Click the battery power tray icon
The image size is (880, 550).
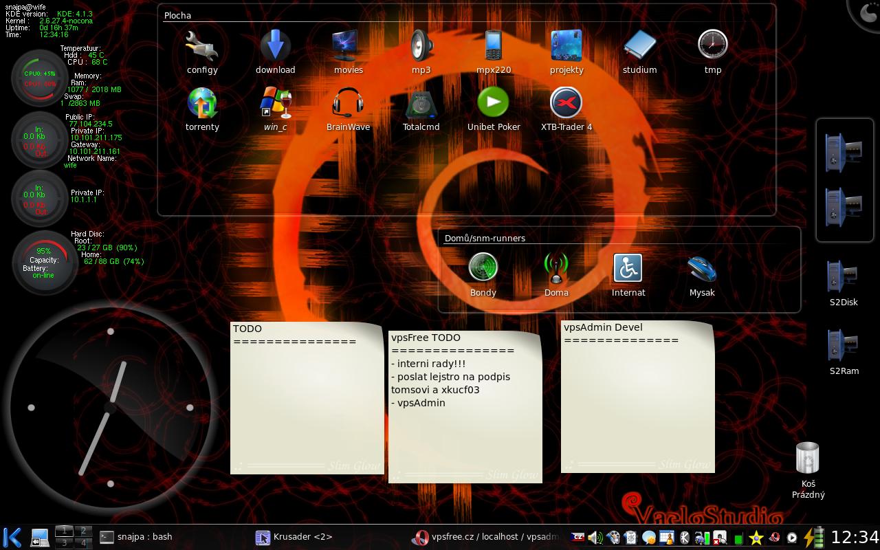coord(813,537)
